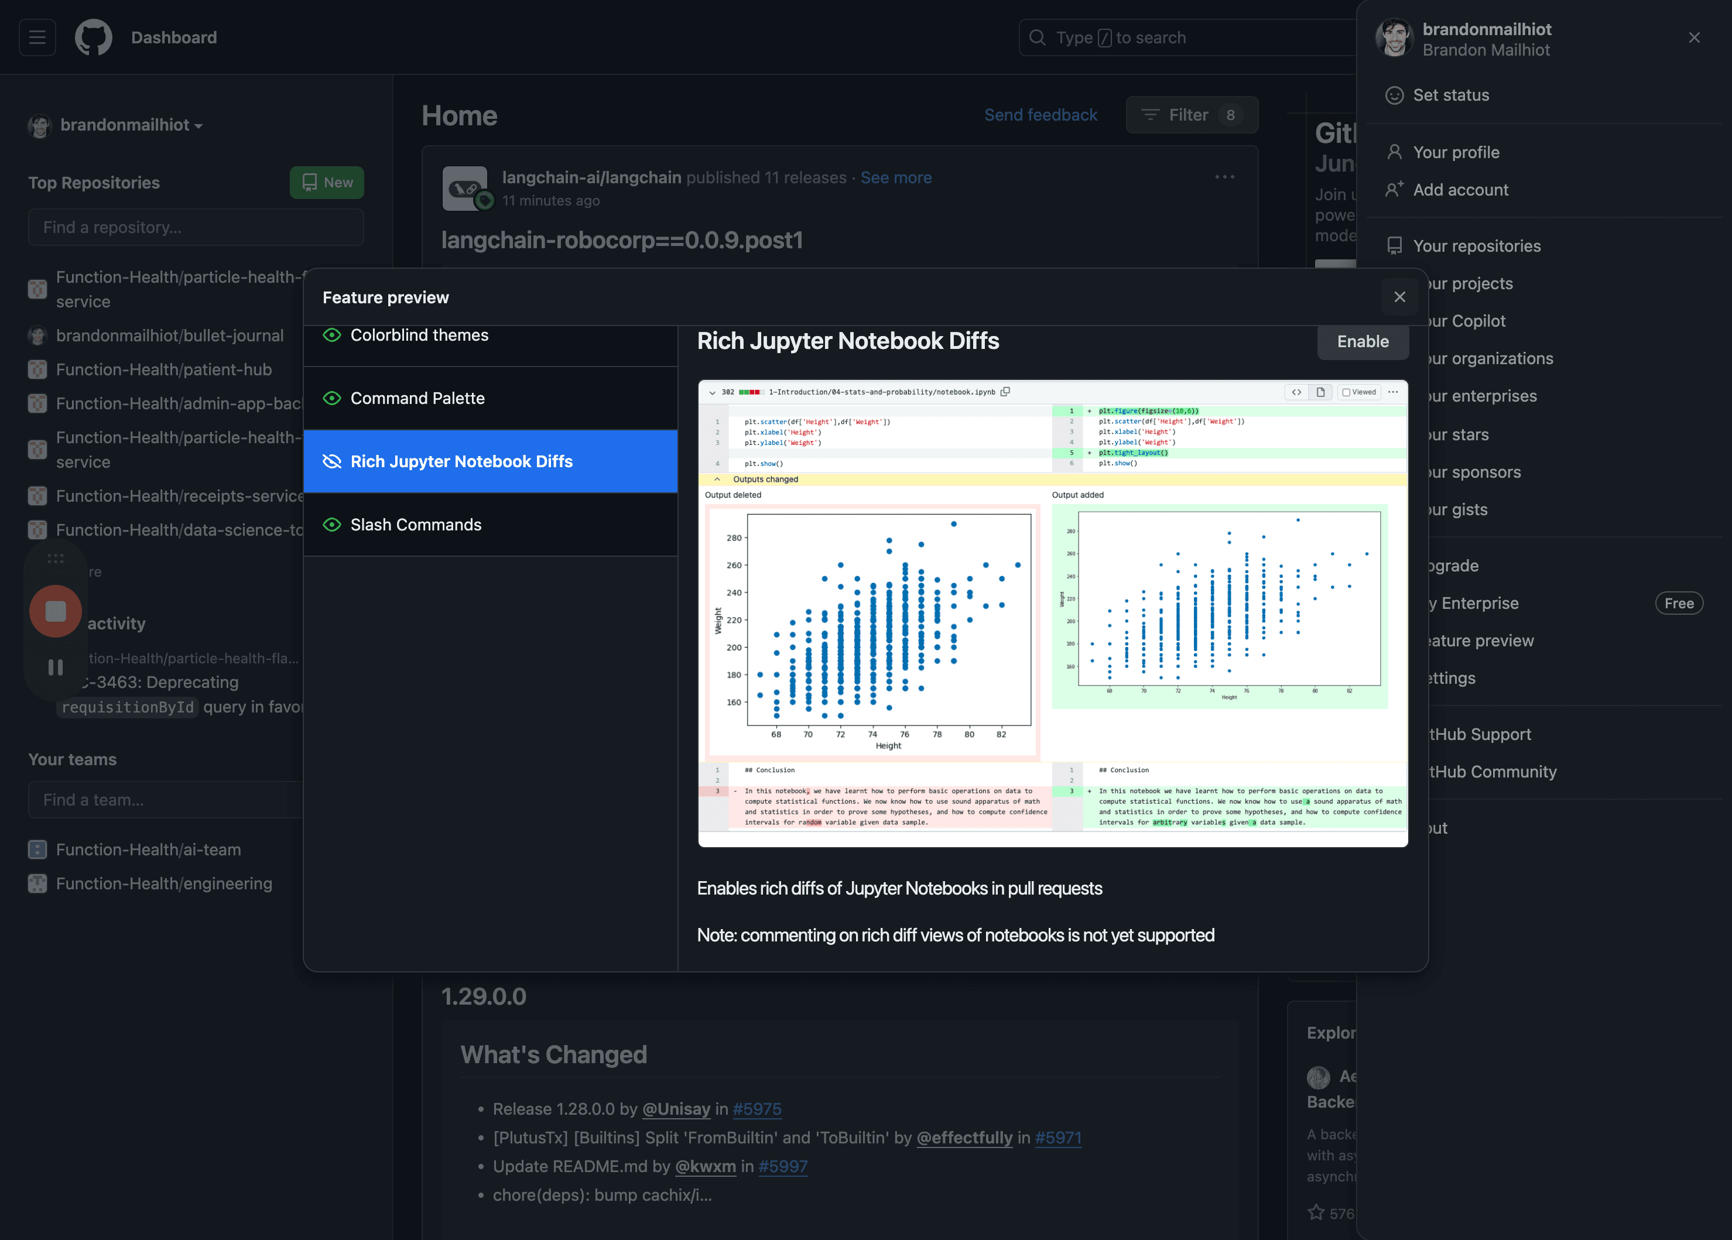Click the langchain-ai organization avatar
This screenshot has height=1240, width=1732.
click(465, 188)
